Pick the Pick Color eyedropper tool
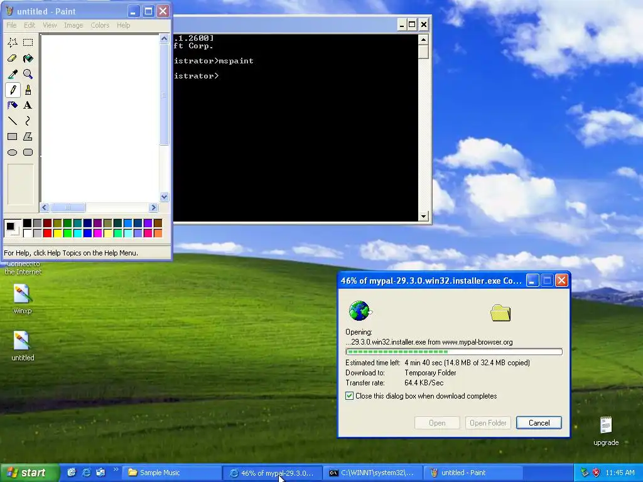 (x=13, y=74)
